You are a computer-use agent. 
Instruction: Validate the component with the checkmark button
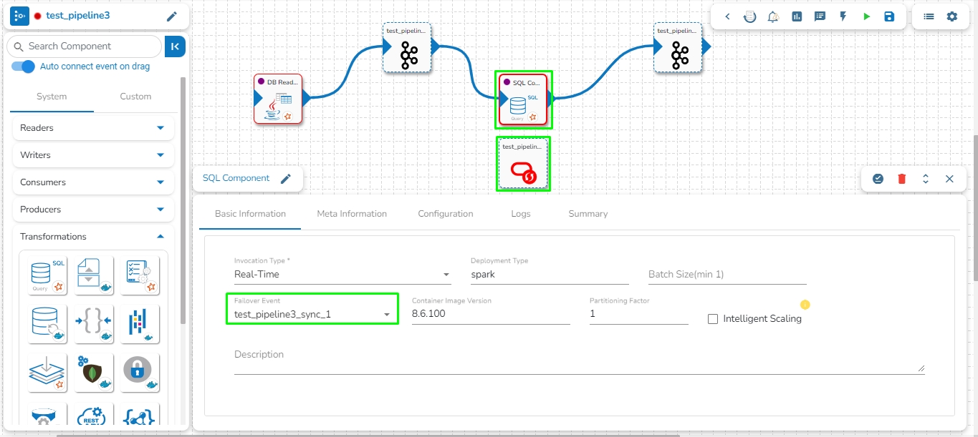tap(878, 179)
